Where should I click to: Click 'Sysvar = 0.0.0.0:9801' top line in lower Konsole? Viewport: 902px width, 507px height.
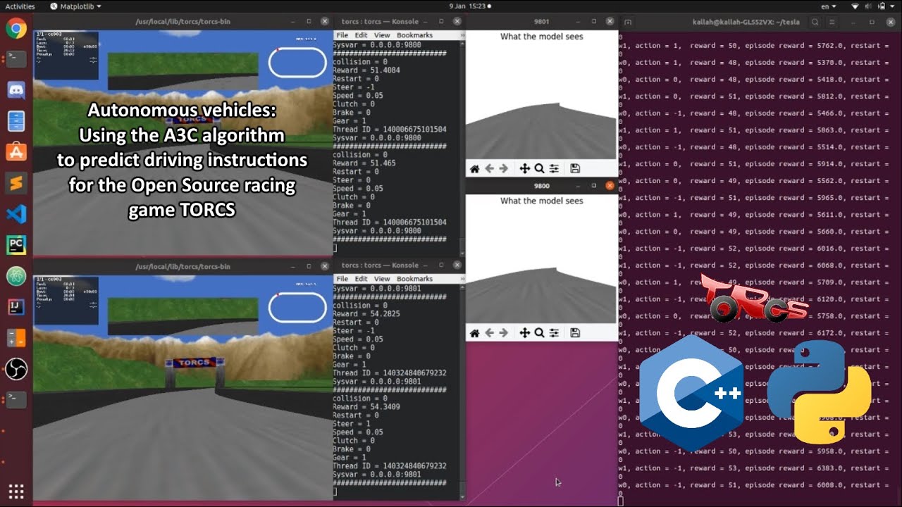377,289
